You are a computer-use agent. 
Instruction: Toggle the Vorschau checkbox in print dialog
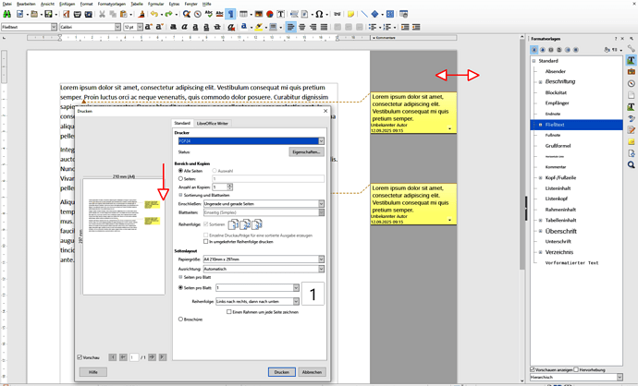click(x=80, y=357)
